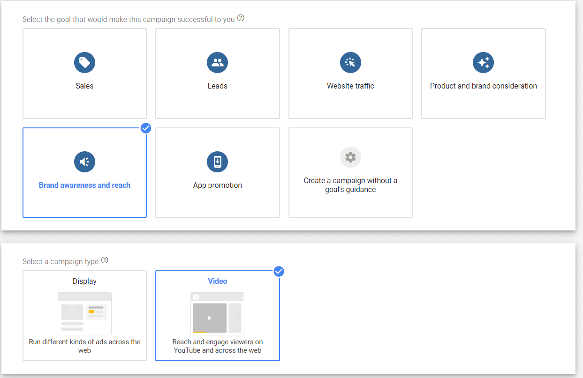Select the Display campaign type
The image size is (583, 378).
(84, 316)
